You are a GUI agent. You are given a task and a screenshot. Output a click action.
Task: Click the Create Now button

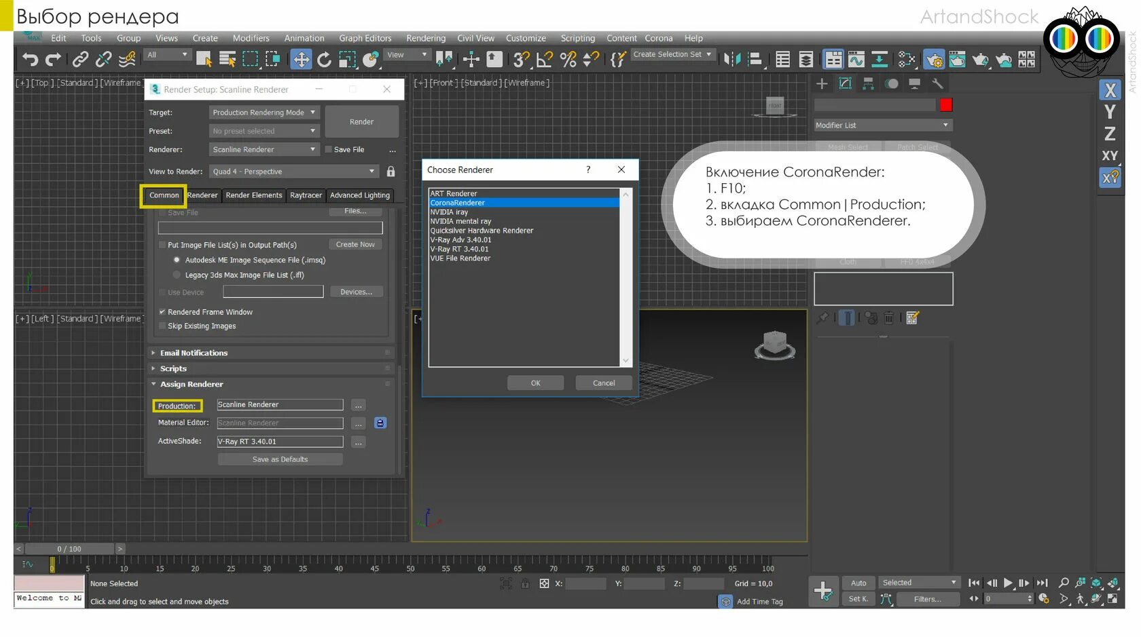(355, 245)
